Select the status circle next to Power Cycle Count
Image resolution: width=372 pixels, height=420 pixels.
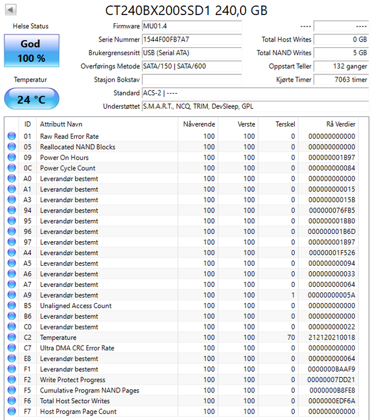point(12,169)
